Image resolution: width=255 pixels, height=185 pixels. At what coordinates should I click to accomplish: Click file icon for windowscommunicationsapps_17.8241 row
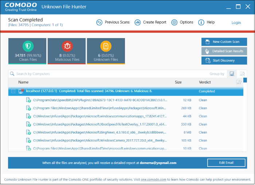[x=28, y=116]
